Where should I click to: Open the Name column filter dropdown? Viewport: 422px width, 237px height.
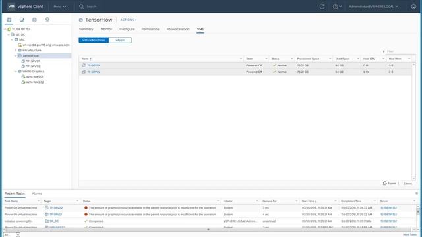[241, 59]
